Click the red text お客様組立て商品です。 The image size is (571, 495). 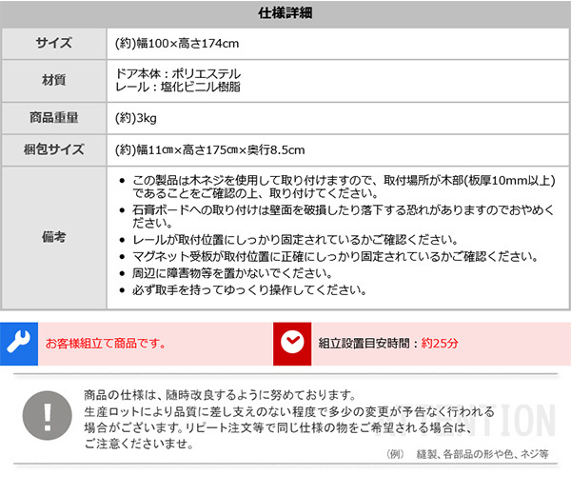click(x=106, y=344)
